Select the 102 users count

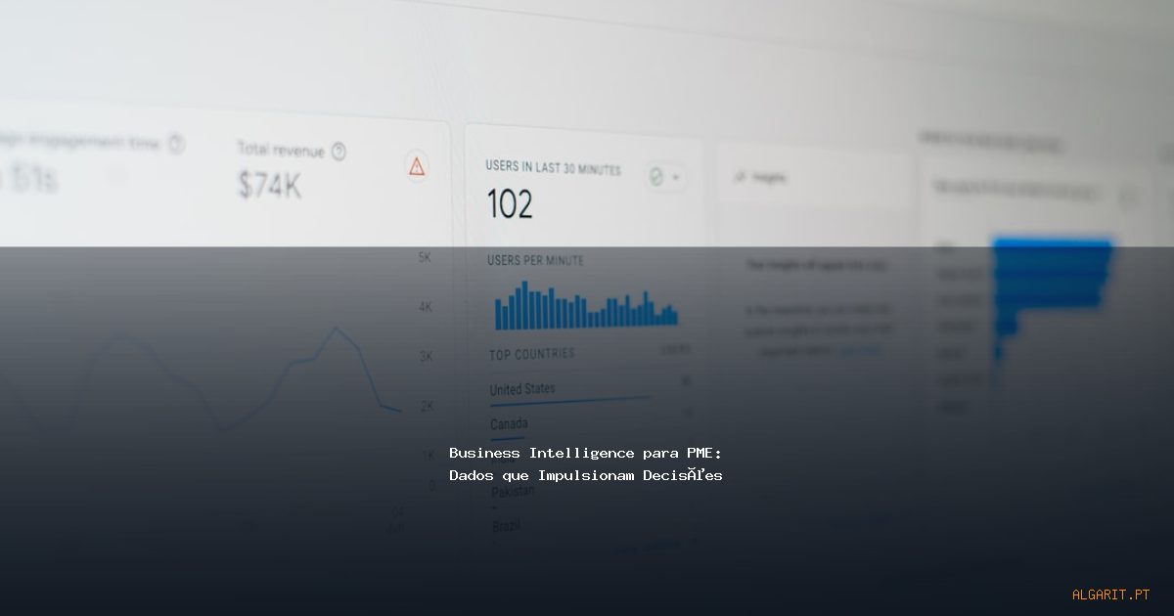coord(510,203)
